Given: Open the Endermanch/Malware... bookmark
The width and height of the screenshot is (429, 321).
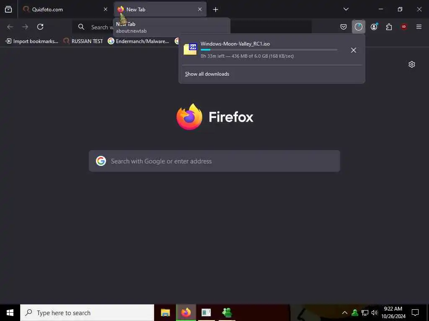Looking at the screenshot, I should pyautogui.click(x=138, y=41).
